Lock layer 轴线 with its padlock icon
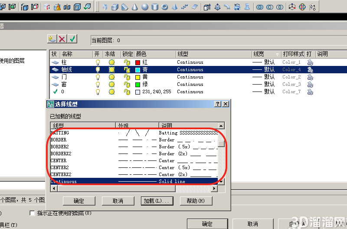The width and height of the screenshot is (347, 229). [127, 70]
